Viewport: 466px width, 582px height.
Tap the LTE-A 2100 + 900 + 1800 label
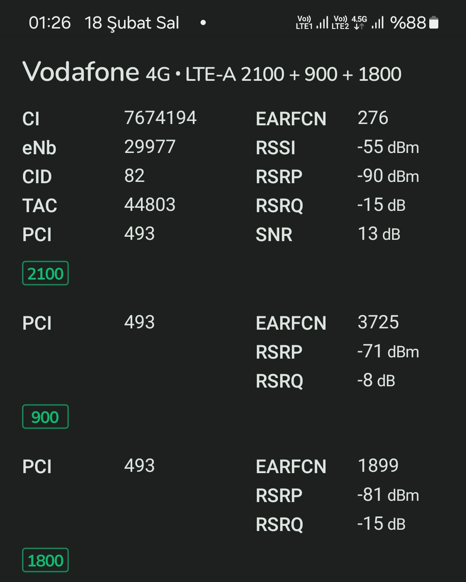294,74
